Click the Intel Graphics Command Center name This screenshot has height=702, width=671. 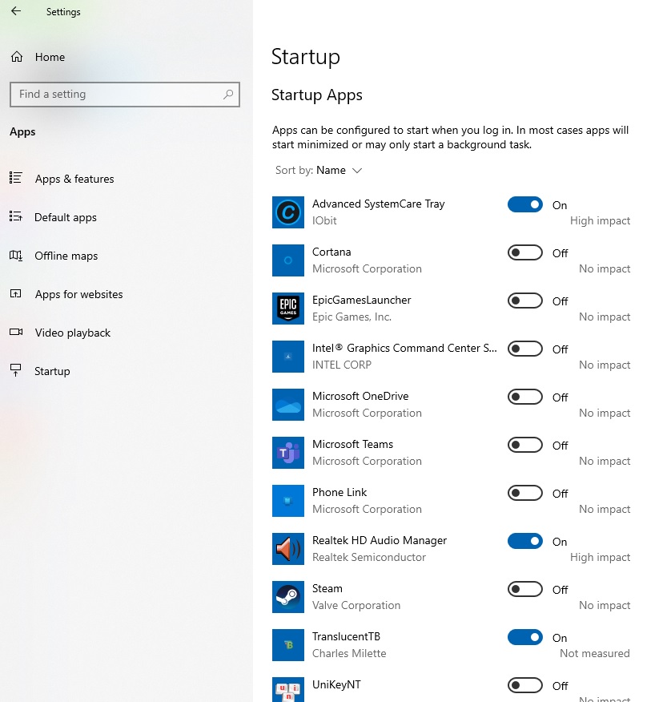[404, 348]
